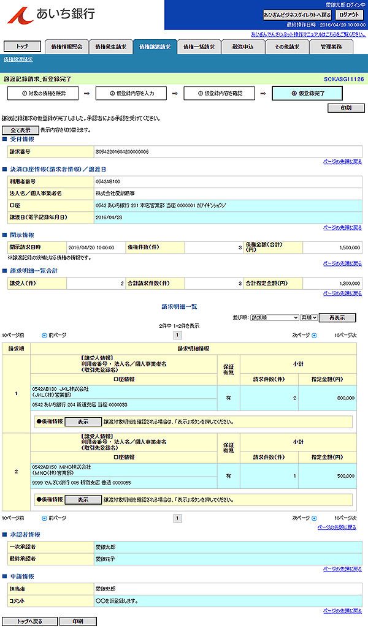
Task: Switch to the 債権情報照会 tab
Action: tap(66, 47)
